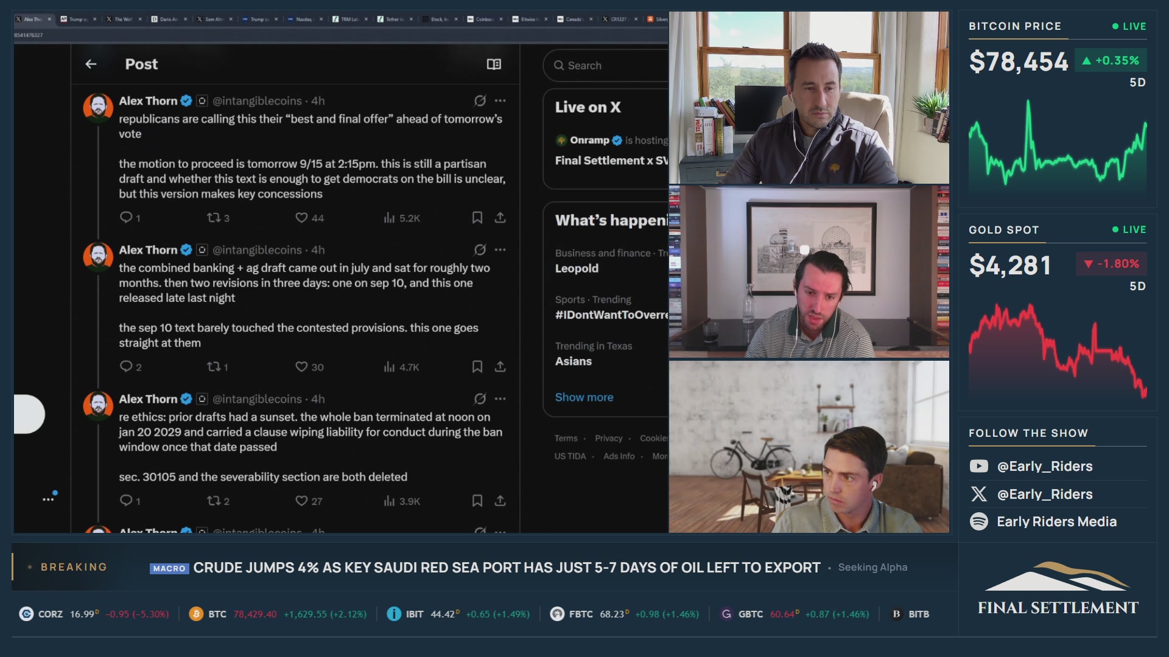Open the @intangiblecoins handle on the first post

point(257,100)
